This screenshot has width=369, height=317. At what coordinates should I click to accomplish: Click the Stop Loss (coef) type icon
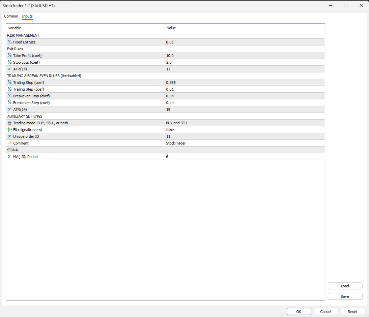(x=10, y=62)
